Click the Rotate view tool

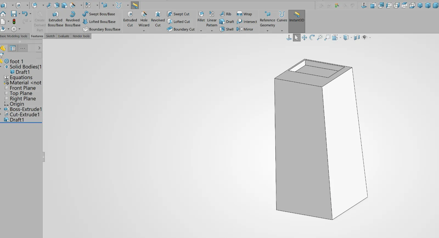pos(312,38)
